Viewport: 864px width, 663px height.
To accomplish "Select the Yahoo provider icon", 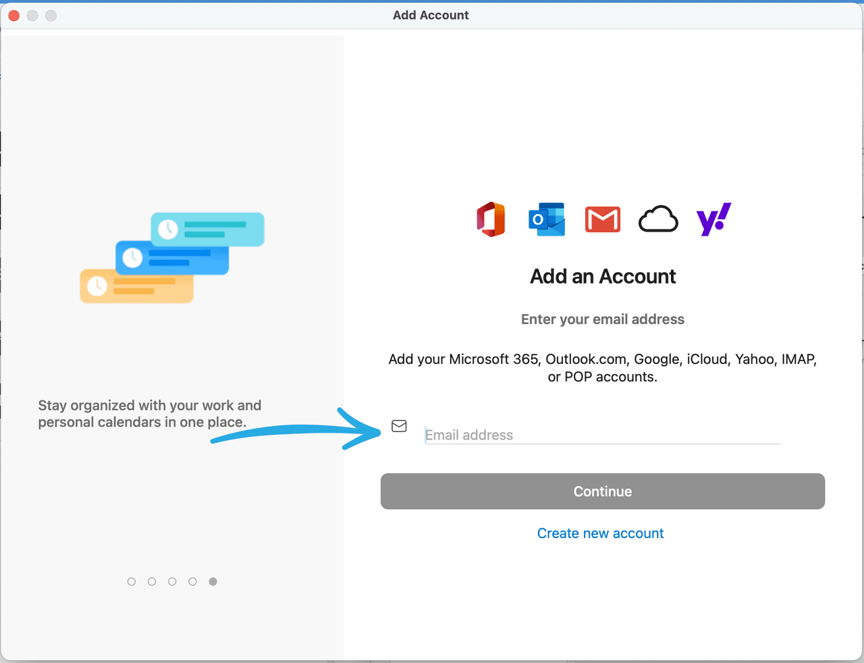I will pos(713,219).
